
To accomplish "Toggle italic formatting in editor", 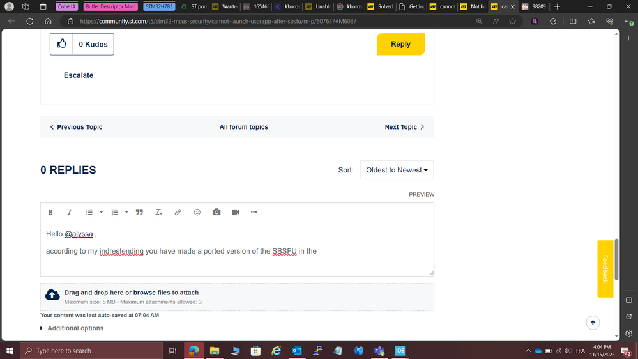I will pyautogui.click(x=70, y=212).
